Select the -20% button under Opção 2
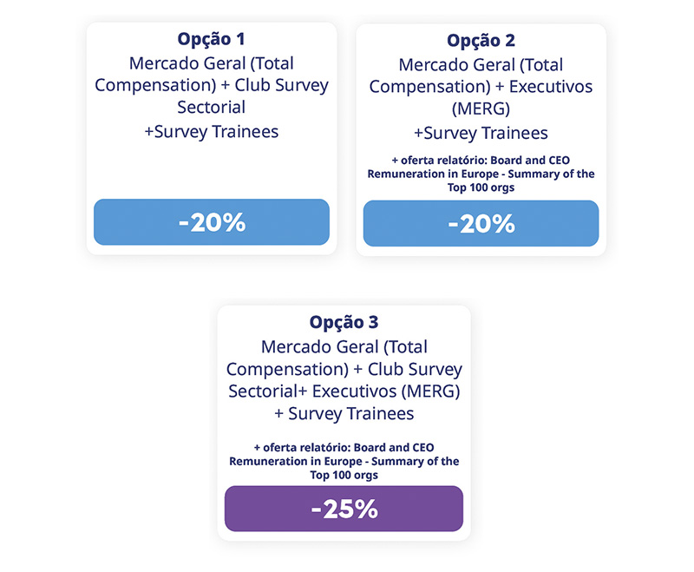The width and height of the screenshot is (694, 572). [481, 223]
